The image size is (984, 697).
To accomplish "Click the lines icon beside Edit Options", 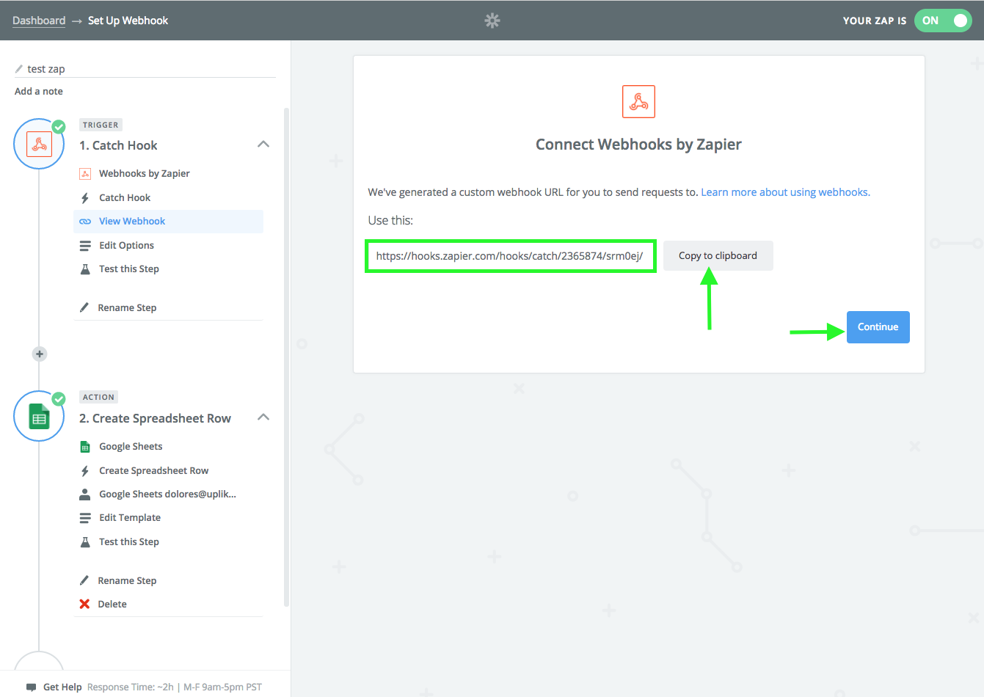I will tap(85, 246).
